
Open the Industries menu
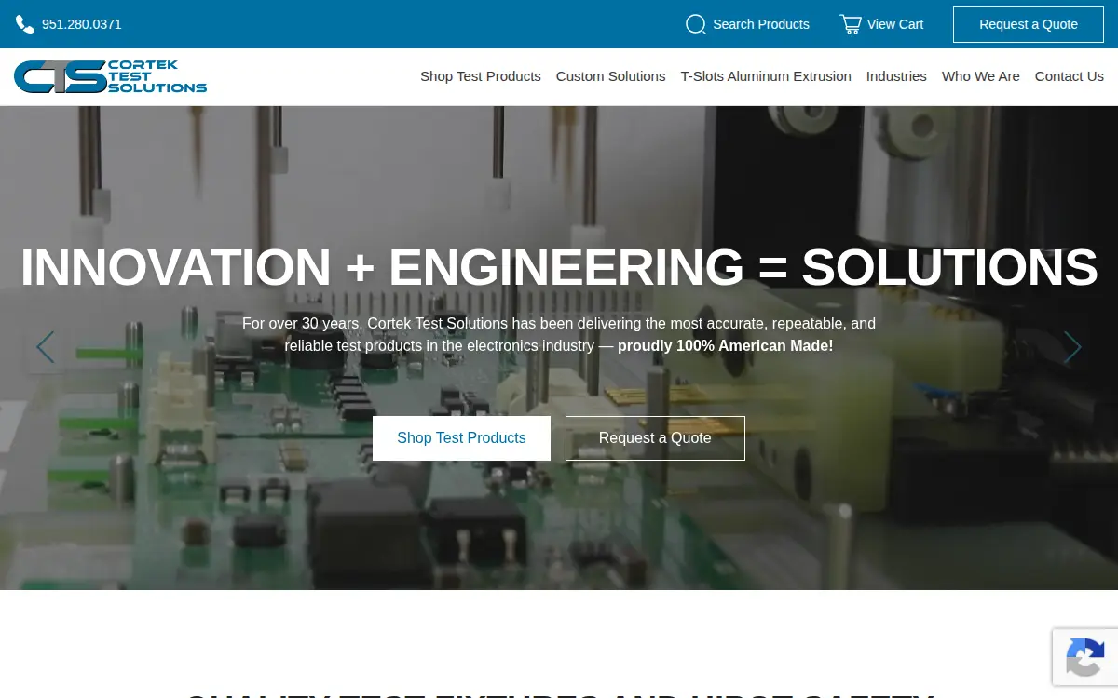pos(896,76)
